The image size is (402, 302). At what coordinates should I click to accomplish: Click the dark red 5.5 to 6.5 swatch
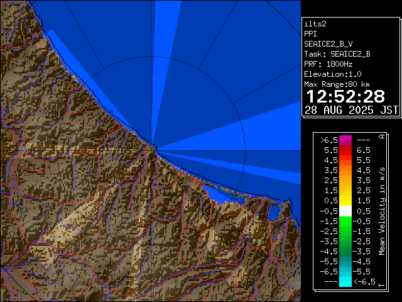tap(345, 150)
